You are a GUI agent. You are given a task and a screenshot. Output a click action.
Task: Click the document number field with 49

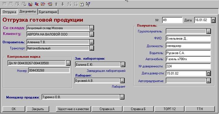(172, 20)
